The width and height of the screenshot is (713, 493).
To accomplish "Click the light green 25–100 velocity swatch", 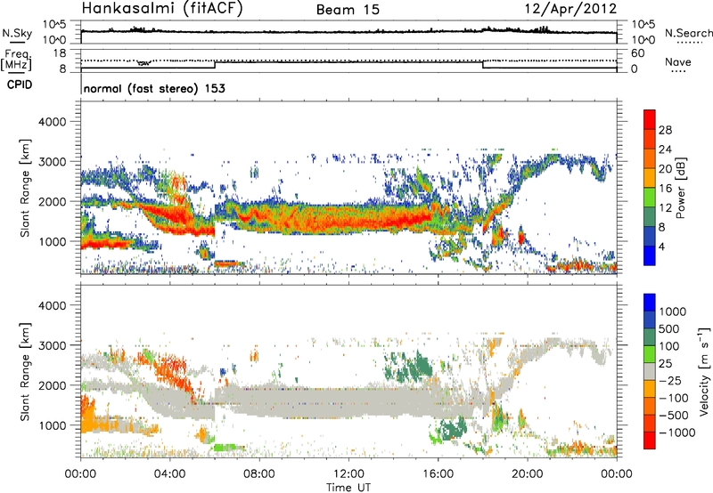I will coord(650,354).
